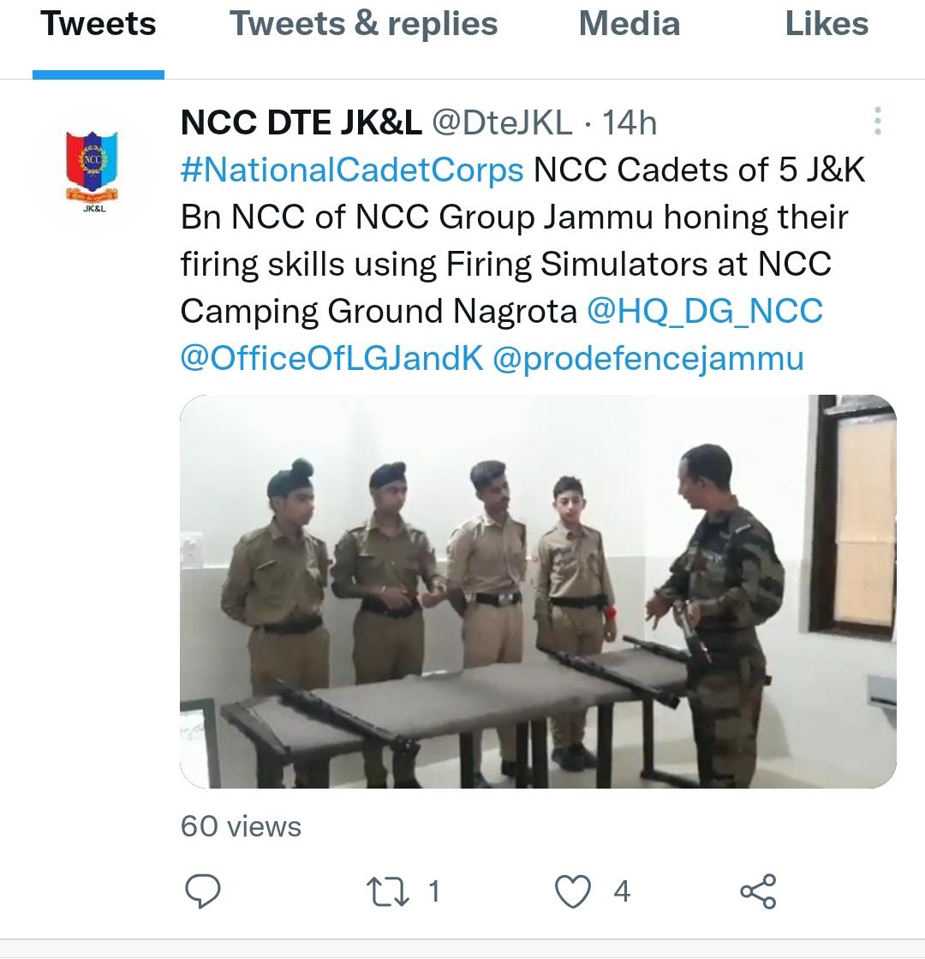This screenshot has height=959, width=925.
Task: Open the @DteJKL handle
Action: coord(502,123)
